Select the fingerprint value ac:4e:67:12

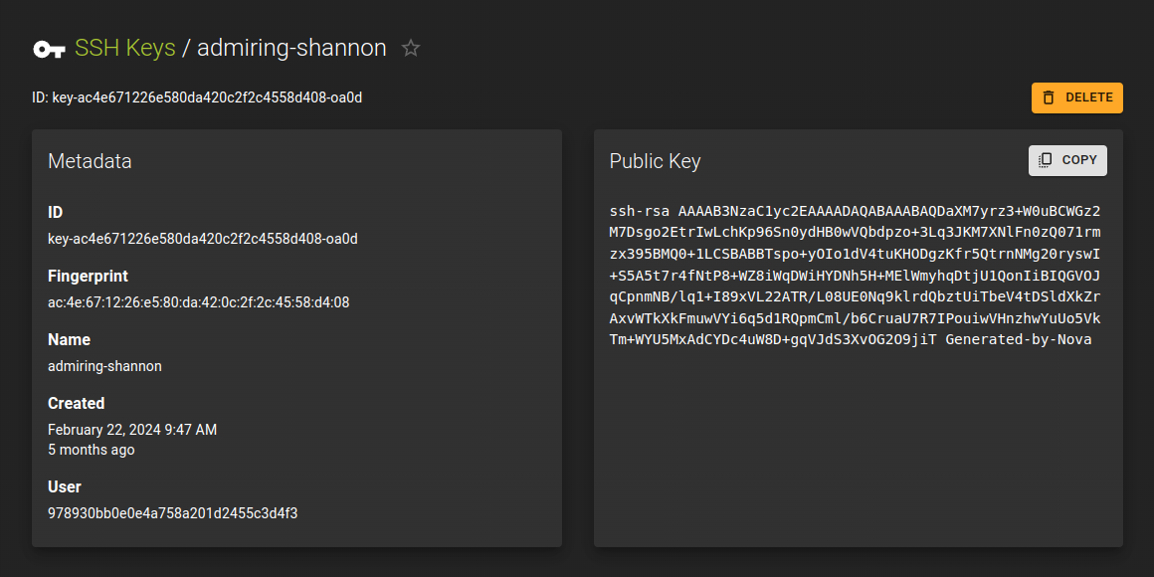pos(199,302)
